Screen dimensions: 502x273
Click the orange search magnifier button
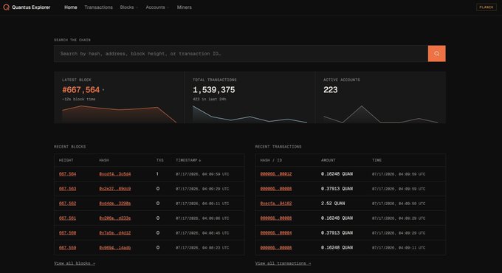[x=436, y=53]
